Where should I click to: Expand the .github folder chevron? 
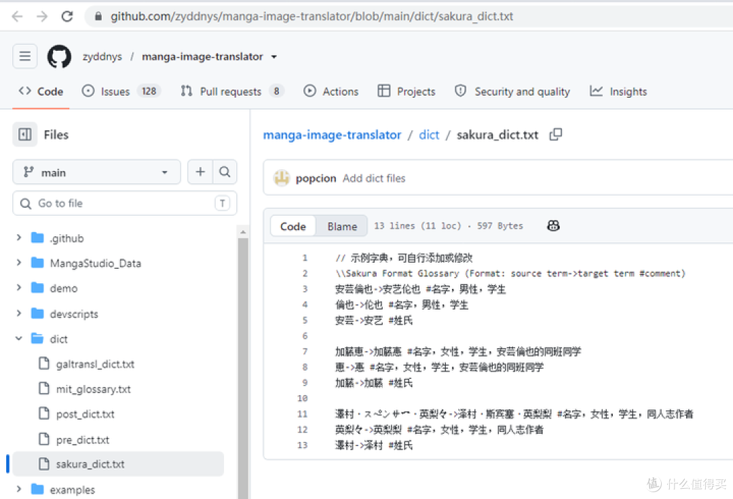point(19,238)
